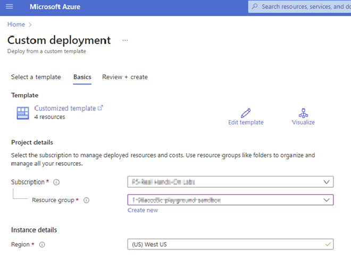Select the Basics tab

click(82, 77)
